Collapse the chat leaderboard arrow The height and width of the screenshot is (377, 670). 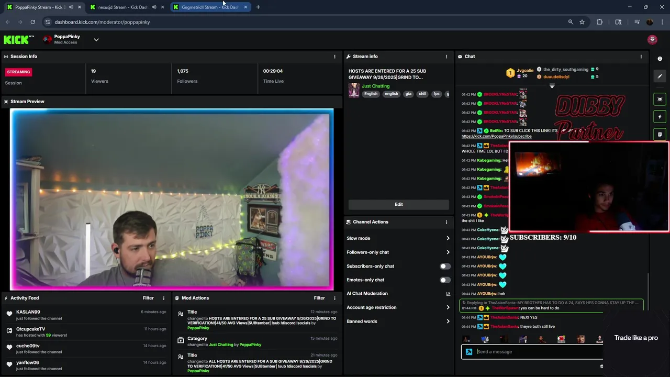point(552,86)
